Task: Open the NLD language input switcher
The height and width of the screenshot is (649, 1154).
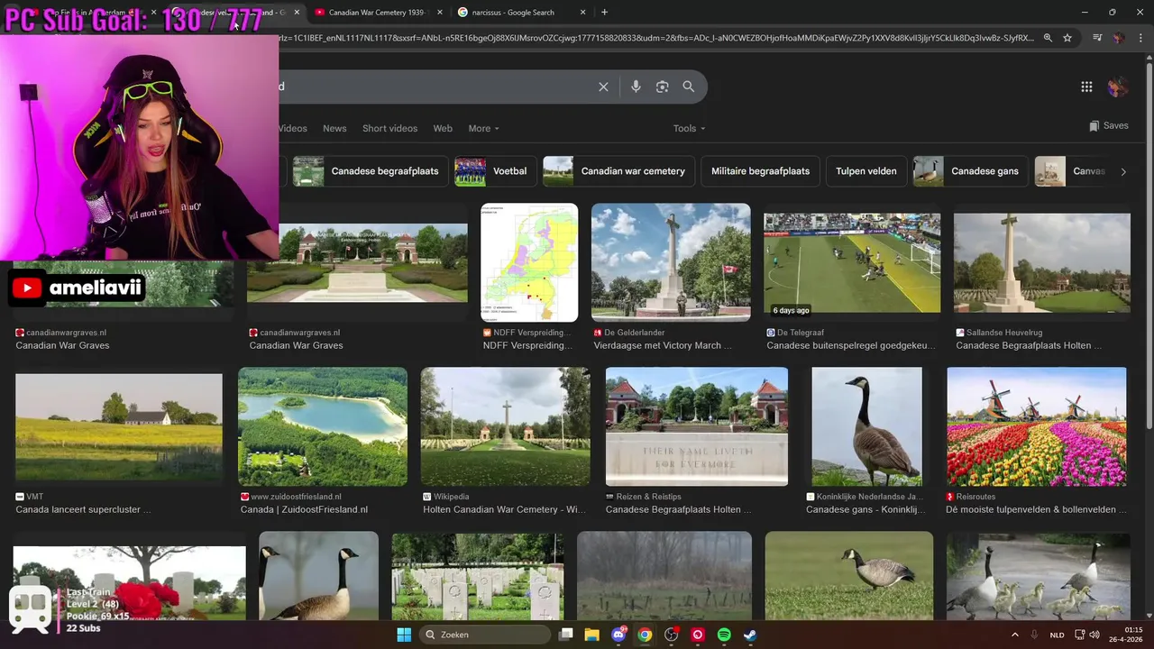Action: (x=1057, y=635)
